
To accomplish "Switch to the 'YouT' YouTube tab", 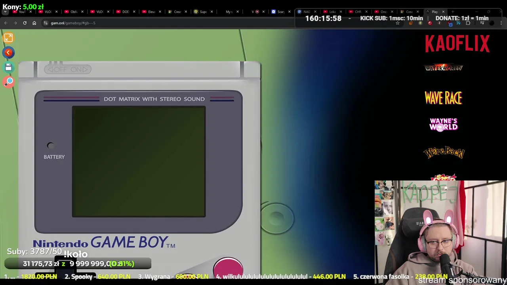I will (21, 11).
